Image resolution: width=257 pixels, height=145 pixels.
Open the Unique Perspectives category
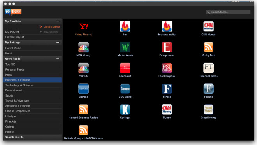coord(32,111)
